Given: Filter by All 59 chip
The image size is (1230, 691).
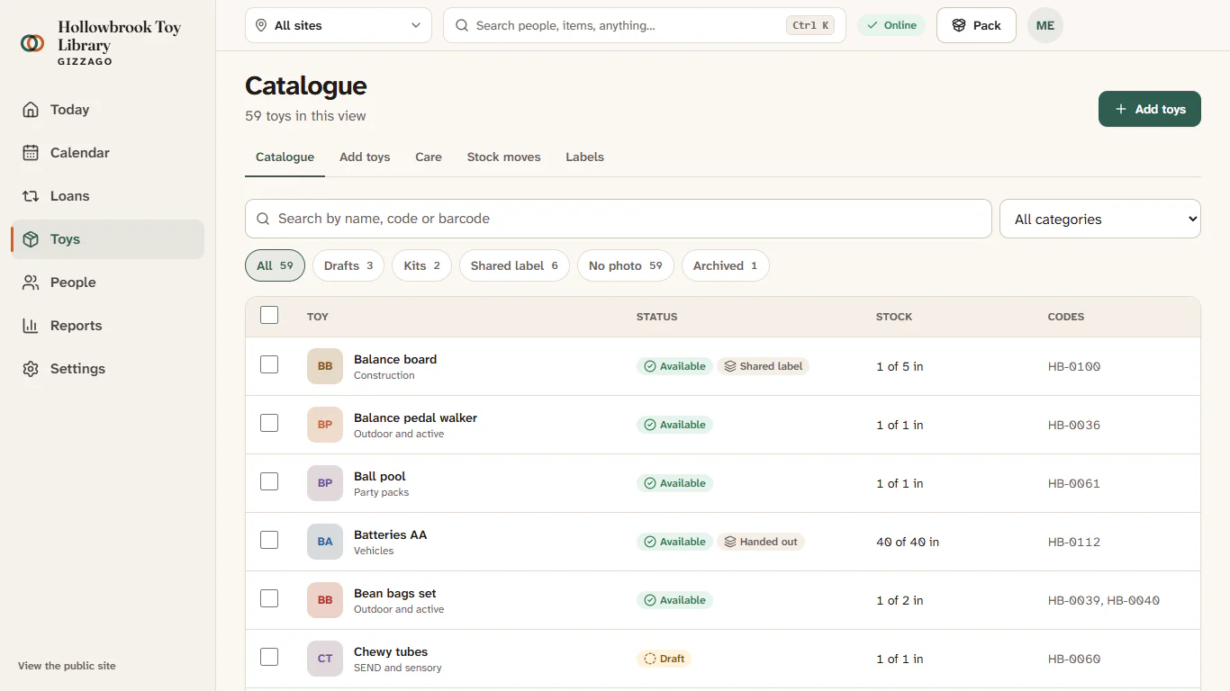Looking at the screenshot, I should tap(275, 265).
